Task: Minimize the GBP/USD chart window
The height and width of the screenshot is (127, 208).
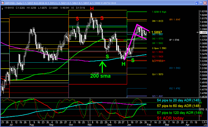Action: (197, 3)
